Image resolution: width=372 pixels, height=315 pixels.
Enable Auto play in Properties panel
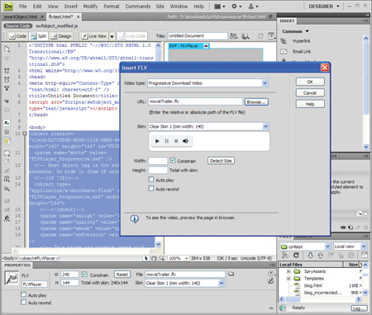coord(24,294)
